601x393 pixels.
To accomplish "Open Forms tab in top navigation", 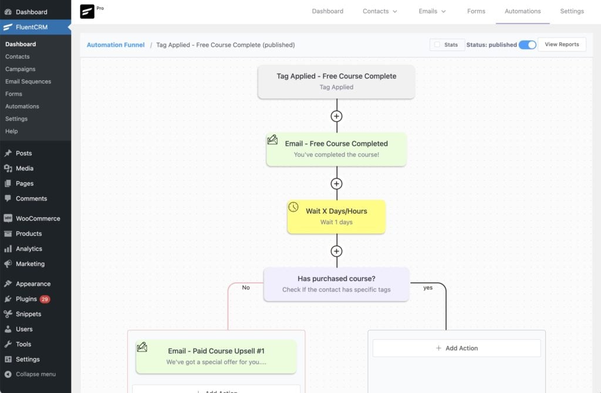I will 476,12.
